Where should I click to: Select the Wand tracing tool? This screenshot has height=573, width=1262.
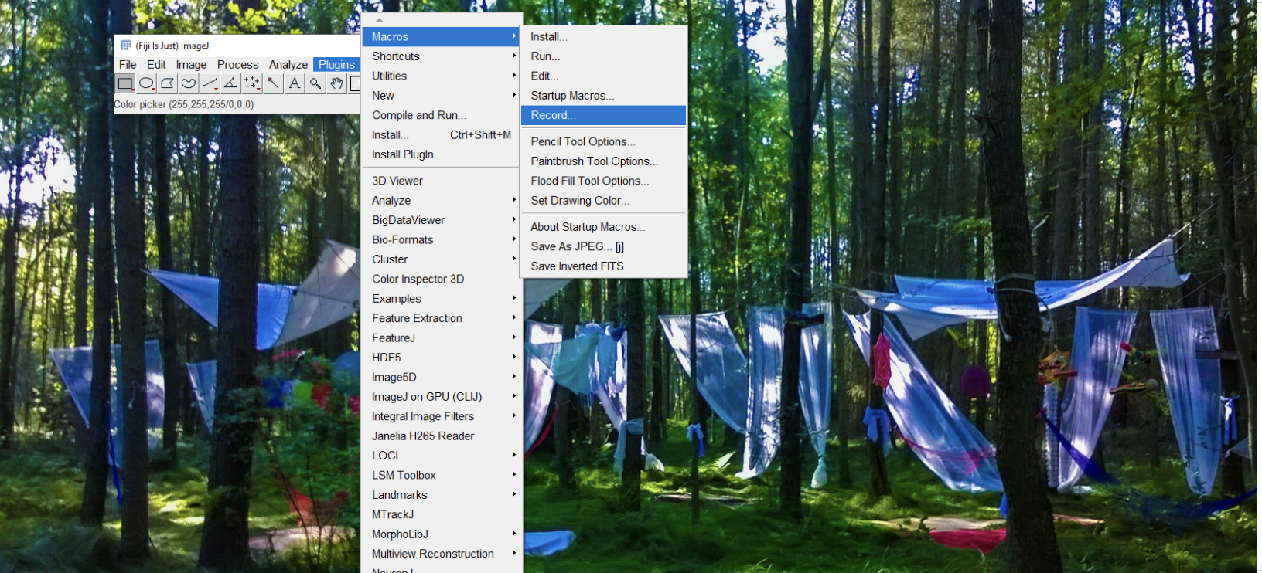(273, 83)
